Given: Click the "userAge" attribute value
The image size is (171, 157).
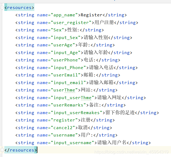Looking at the screenshot, I should [63, 45].
